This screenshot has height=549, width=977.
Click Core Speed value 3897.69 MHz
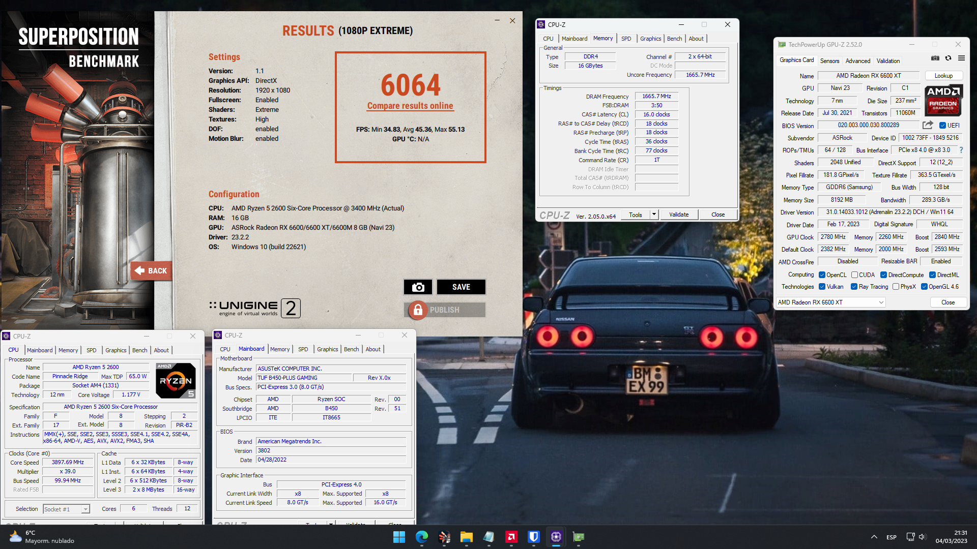click(x=68, y=463)
